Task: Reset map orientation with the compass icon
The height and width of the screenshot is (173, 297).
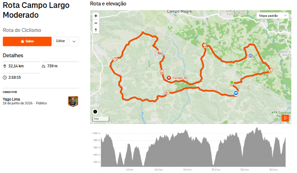Action: click(96, 30)
